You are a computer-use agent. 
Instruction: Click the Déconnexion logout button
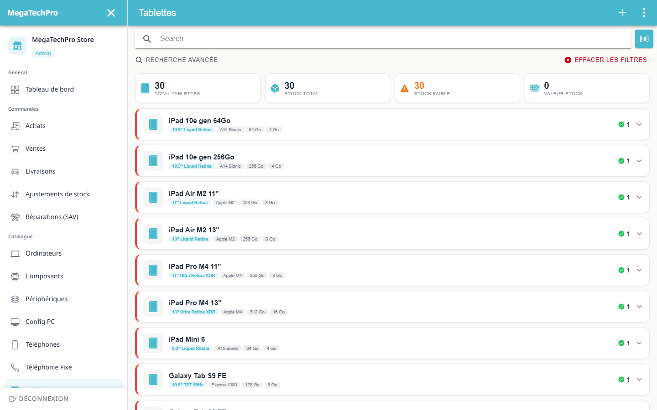(x=39, y=399)
